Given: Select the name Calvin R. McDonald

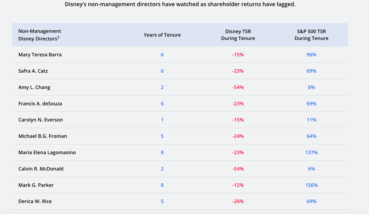Looking at the screenshot, I should [x=41, y=169].
